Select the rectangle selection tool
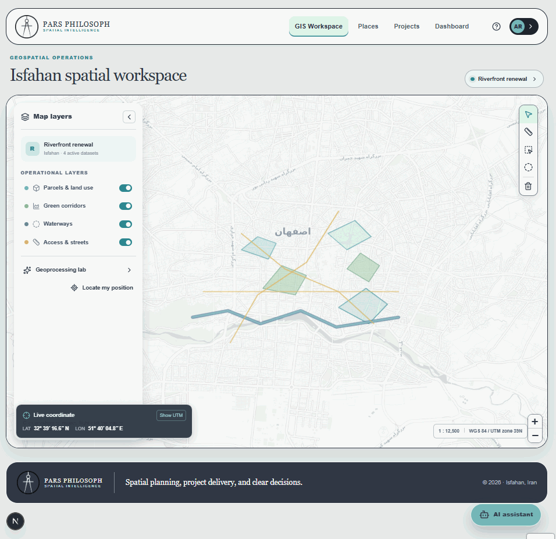 point(528,150)
